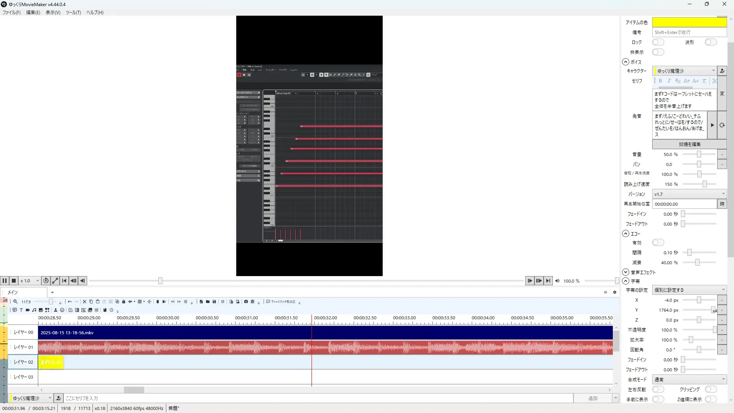Image resolution: width=734 pixels, height=413 pixels.
Task: Click the yellow アイテムの色 color swatch
Action: tap(689, 22)
